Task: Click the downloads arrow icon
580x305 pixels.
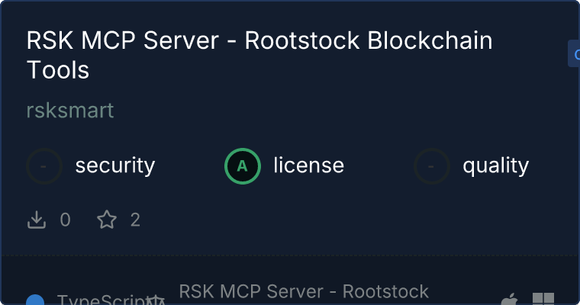Action: pos(37,220)
